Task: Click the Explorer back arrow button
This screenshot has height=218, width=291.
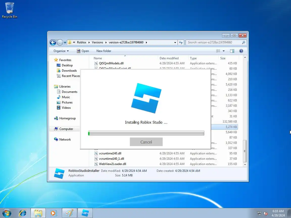Action: pyautogui.click(x=53, y=42)
